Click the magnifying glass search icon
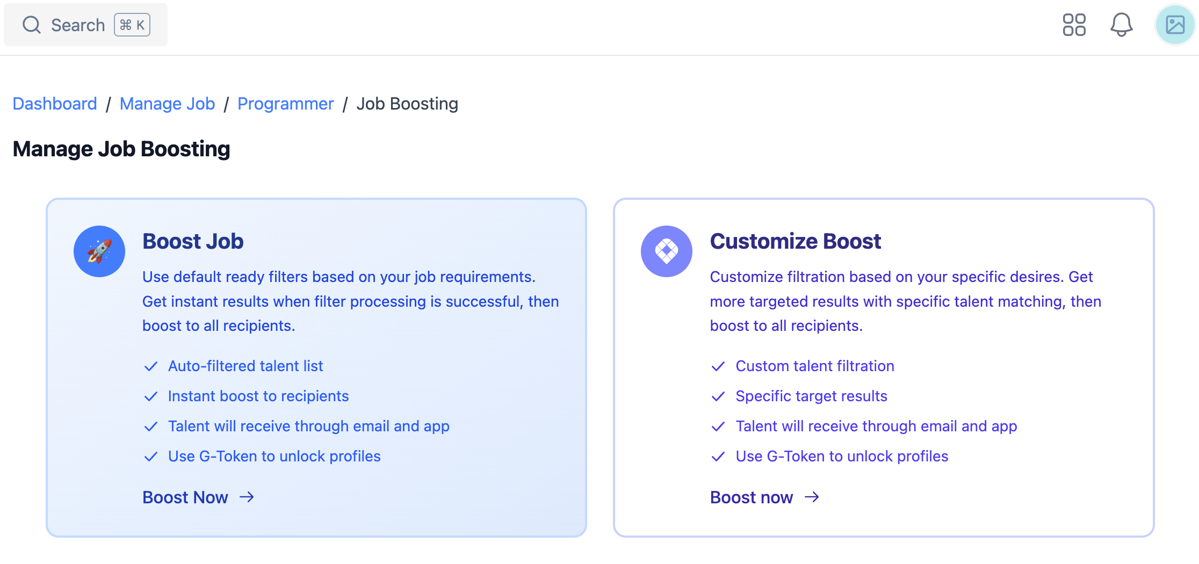Viewport: 1199px width, 564px height. [x=32, y=25]
